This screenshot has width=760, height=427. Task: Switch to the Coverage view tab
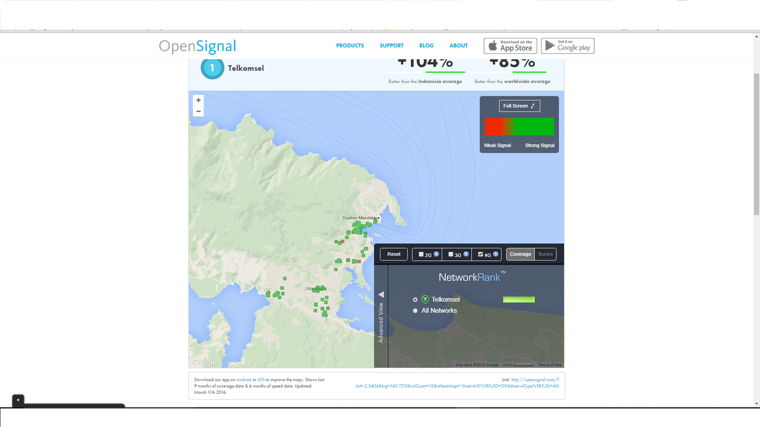tap(520, 254)
